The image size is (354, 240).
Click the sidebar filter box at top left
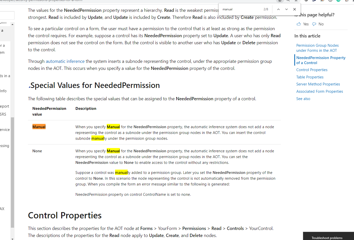tap(7, 16)
